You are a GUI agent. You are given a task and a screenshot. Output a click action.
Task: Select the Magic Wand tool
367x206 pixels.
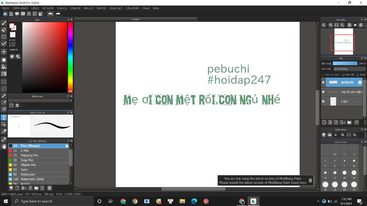[4, 96]
